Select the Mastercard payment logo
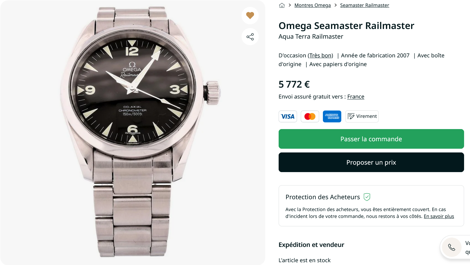Viewport: 470px width, 265px height. tap(310, 116)
